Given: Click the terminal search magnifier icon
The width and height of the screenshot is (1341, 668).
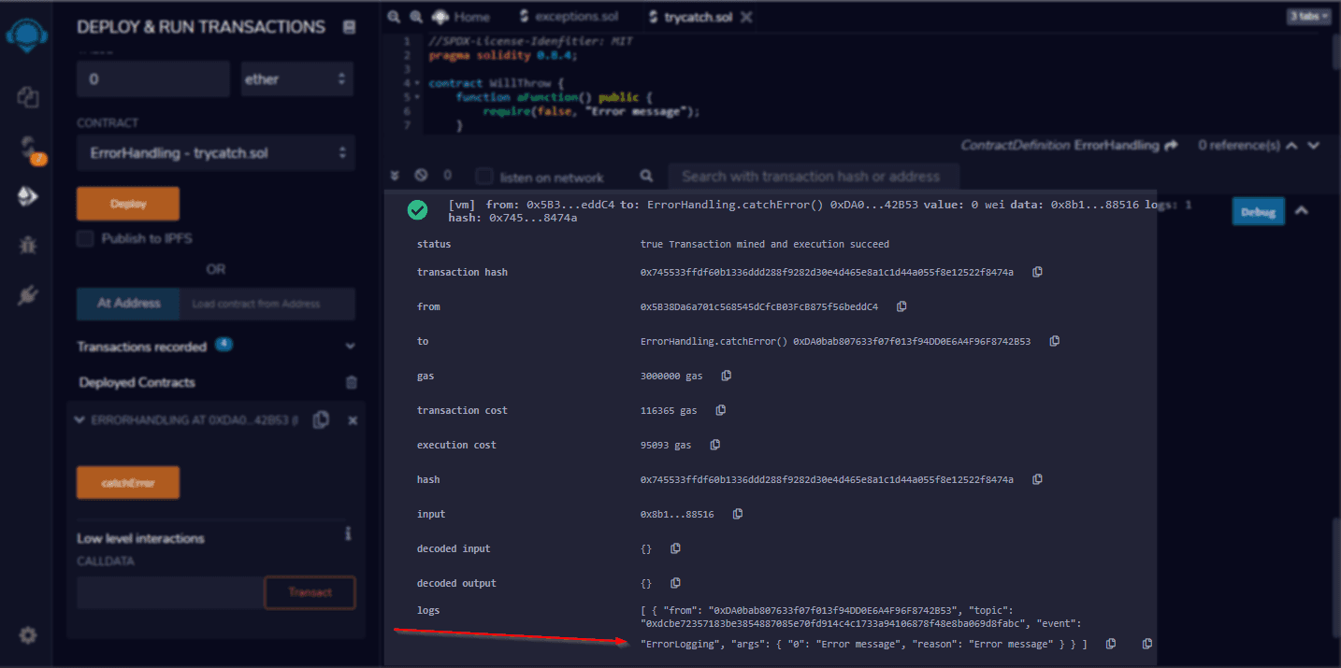Looking at the screenshot, I should pyautogui.click(x=646, y=176).
